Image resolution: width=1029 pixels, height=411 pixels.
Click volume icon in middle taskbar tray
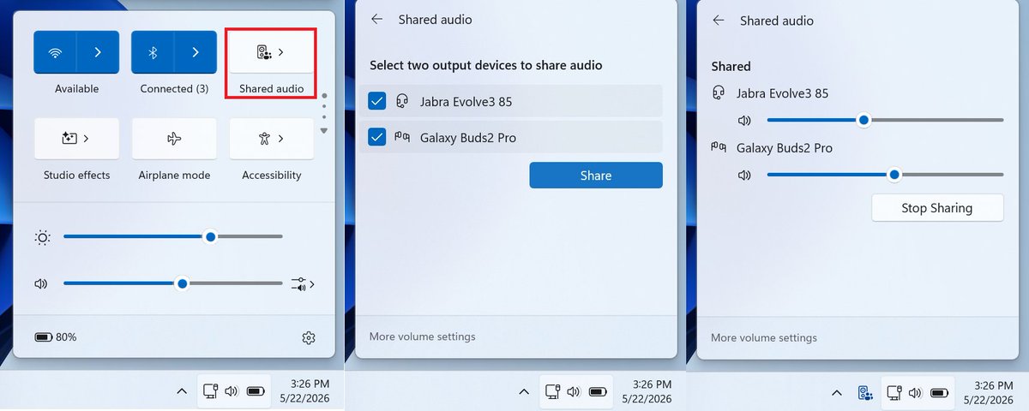point(573,391)
